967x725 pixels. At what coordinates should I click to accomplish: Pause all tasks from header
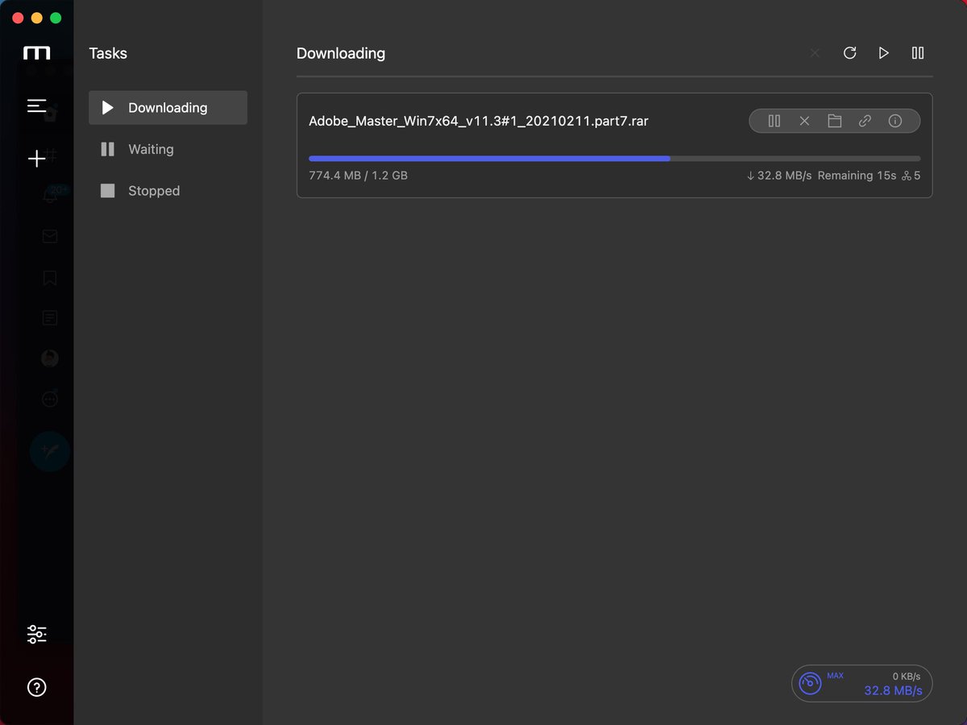(918, 53)
